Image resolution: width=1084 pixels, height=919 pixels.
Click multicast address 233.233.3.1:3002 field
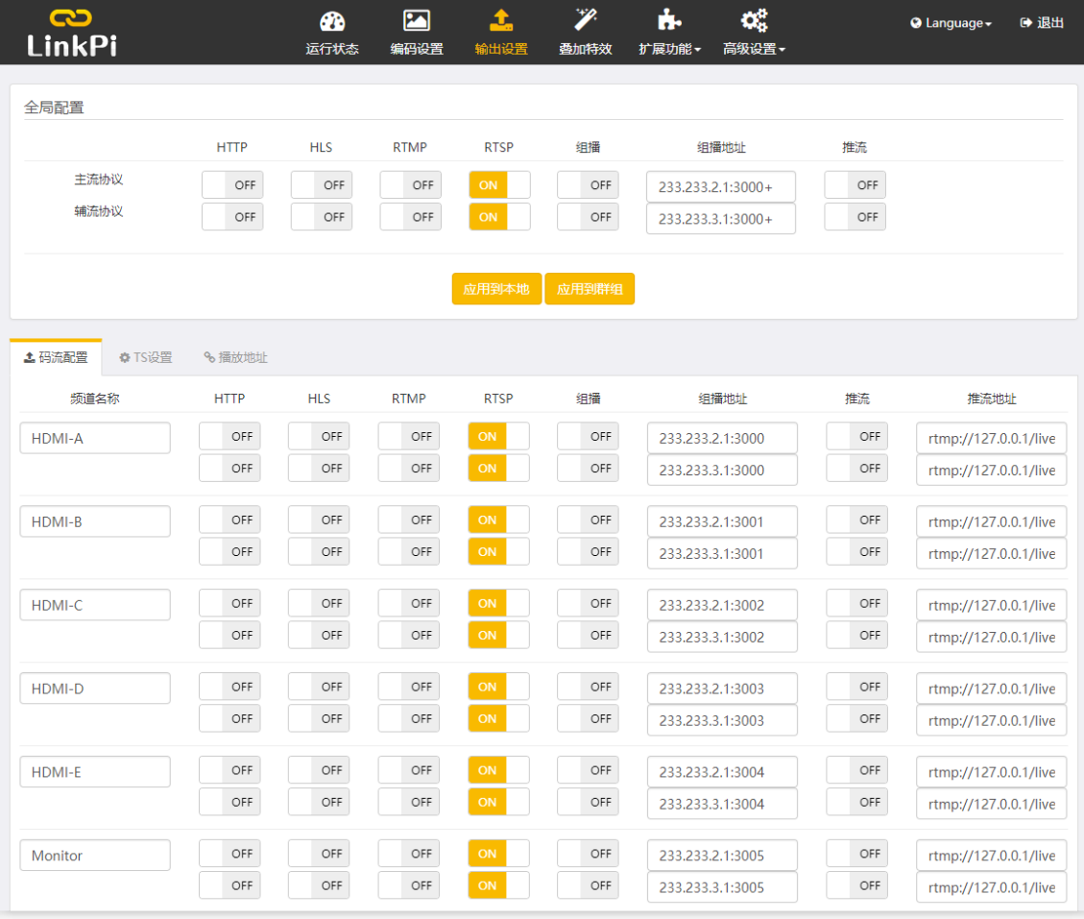point(722,638)
